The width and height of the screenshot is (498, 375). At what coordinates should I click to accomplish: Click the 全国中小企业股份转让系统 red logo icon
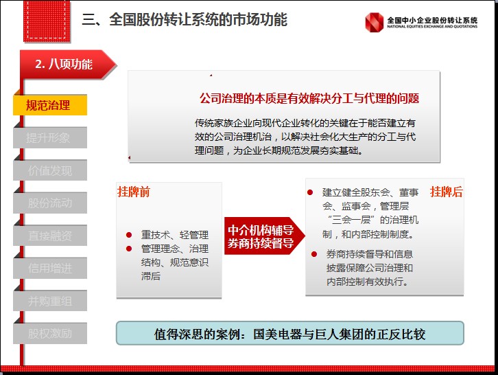(x=374, y=22)
